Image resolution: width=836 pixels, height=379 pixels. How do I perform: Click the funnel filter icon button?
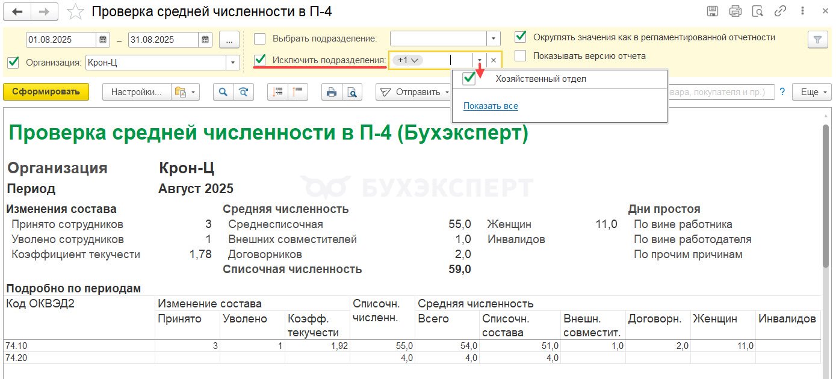(x=817, y=39)
